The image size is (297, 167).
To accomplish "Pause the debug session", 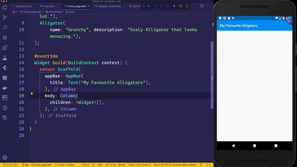I will [148, 6].
